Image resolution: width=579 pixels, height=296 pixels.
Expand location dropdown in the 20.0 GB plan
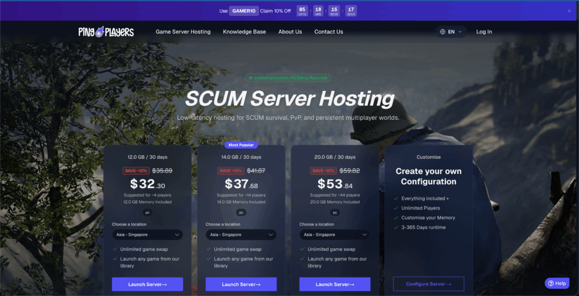point(335,235)
